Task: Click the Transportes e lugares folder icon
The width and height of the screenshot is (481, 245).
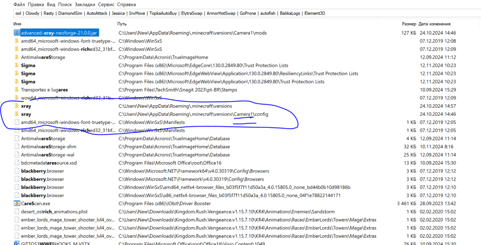Action: click(x=16, y=90)
